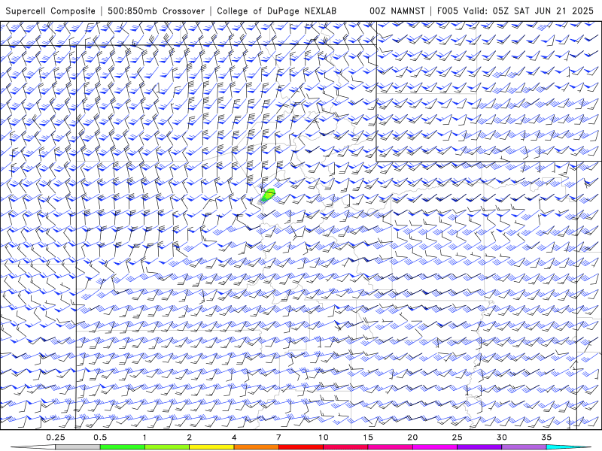Click the 0.25 colorbar label
Screen dimensions: 602x451
tap(56, 437)
